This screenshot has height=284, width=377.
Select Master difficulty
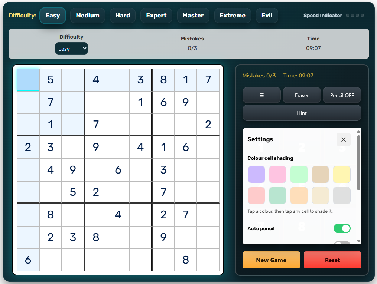click(193, 15)
